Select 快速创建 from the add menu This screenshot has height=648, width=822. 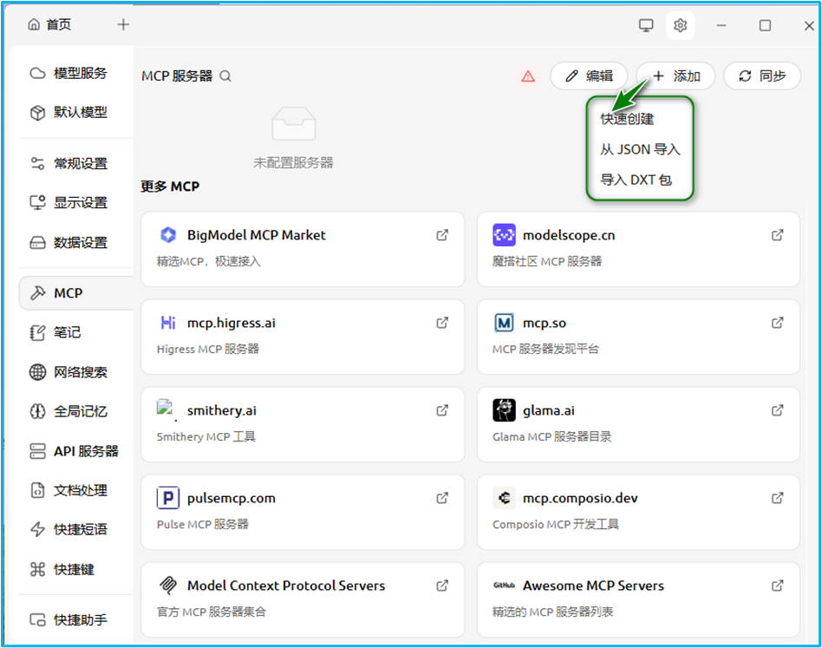[x=627, y=119]
